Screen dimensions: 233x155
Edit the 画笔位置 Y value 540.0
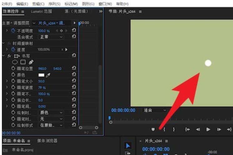coord(57,68)
